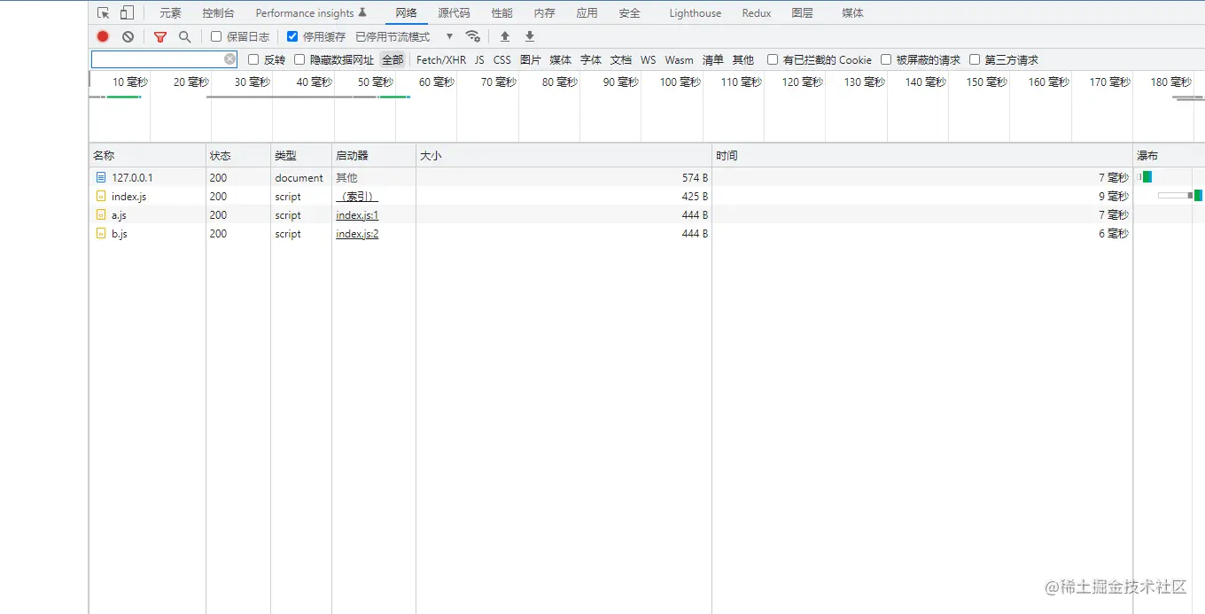
Task: Click the script icon beside a.js
Action: click(101, 214)
